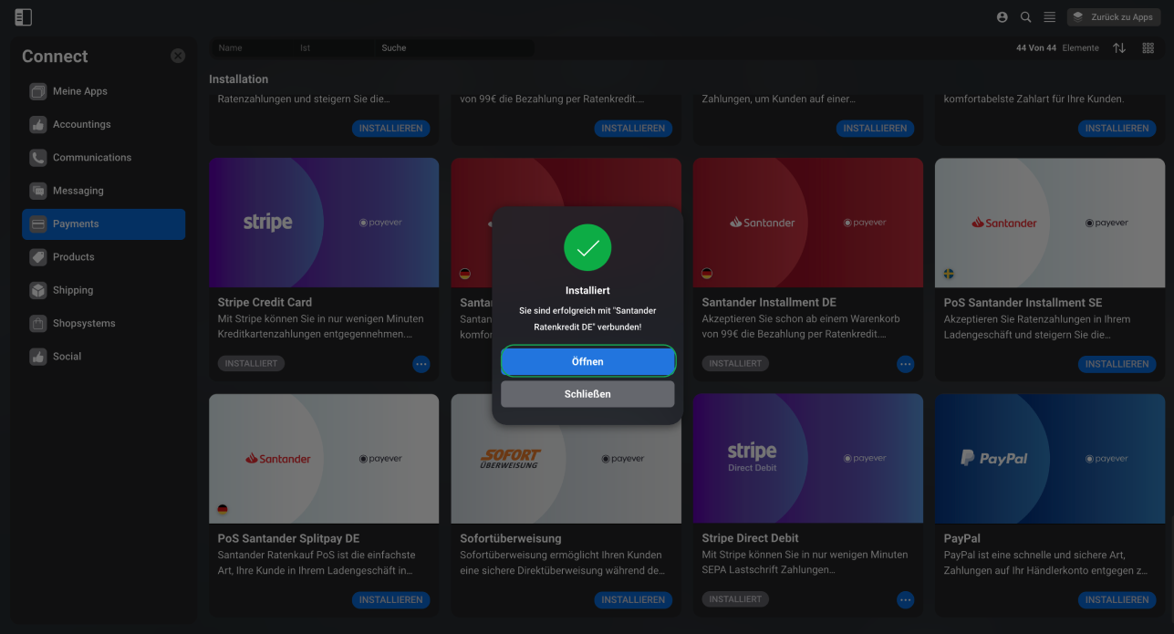
Task: Switch layout with the grid view icon
Action: click(1148, 47)
